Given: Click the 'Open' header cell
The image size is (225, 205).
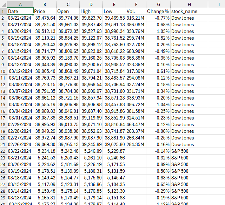Looking at the screenshot, I should coord(68,11).
